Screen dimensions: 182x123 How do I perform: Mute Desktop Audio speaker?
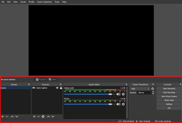tap(118, 94)
